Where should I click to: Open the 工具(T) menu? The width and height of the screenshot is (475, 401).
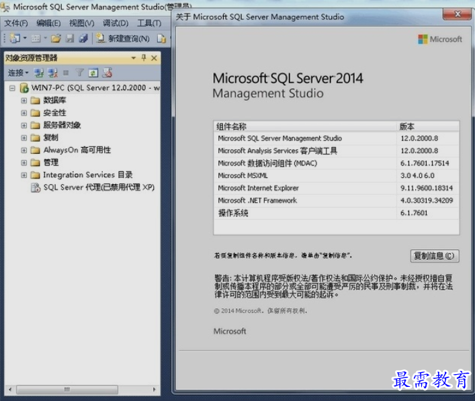pos(149,24)
